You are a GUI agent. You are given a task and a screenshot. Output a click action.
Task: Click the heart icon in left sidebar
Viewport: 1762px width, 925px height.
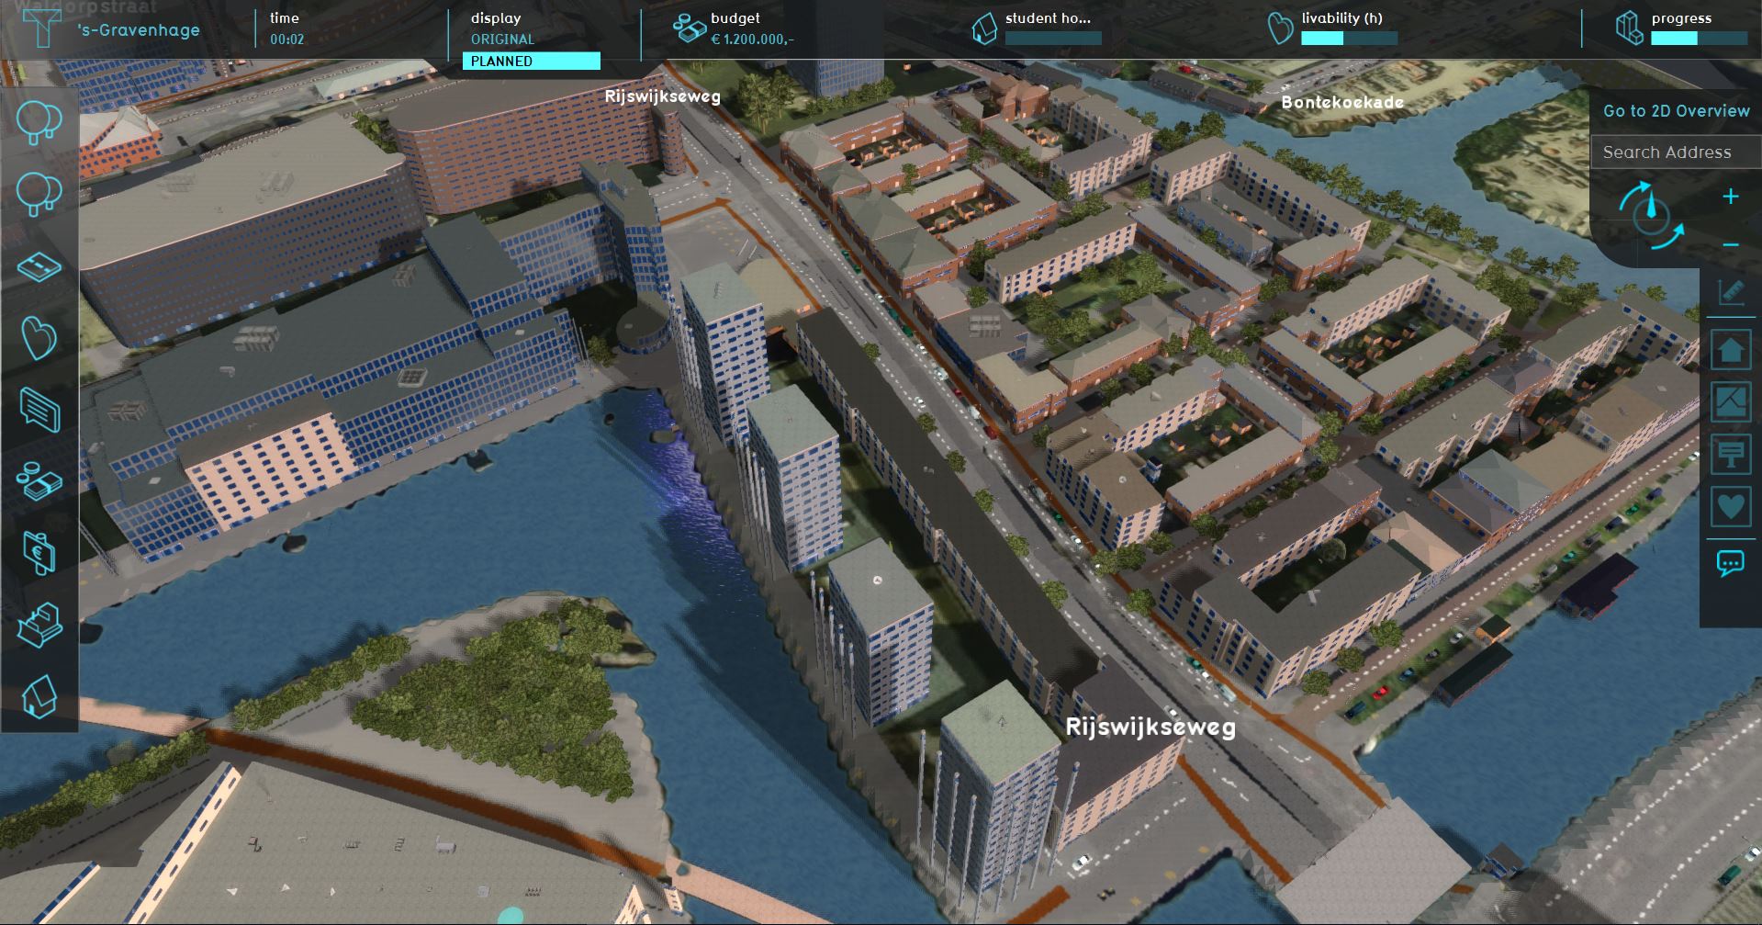tap(39, 339)
